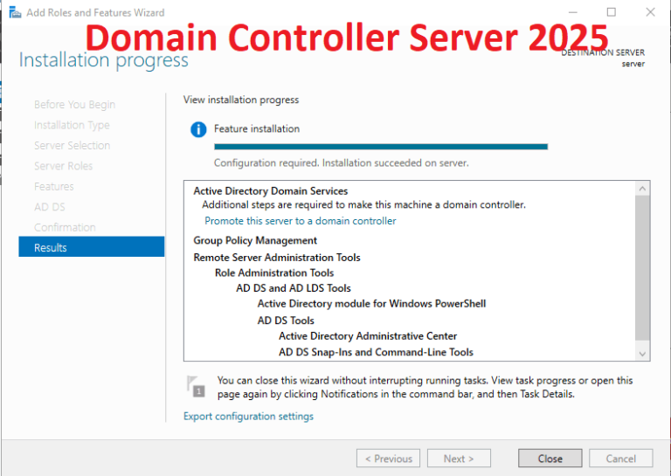Click the Role Administration Tools entry

coord(274,272)
